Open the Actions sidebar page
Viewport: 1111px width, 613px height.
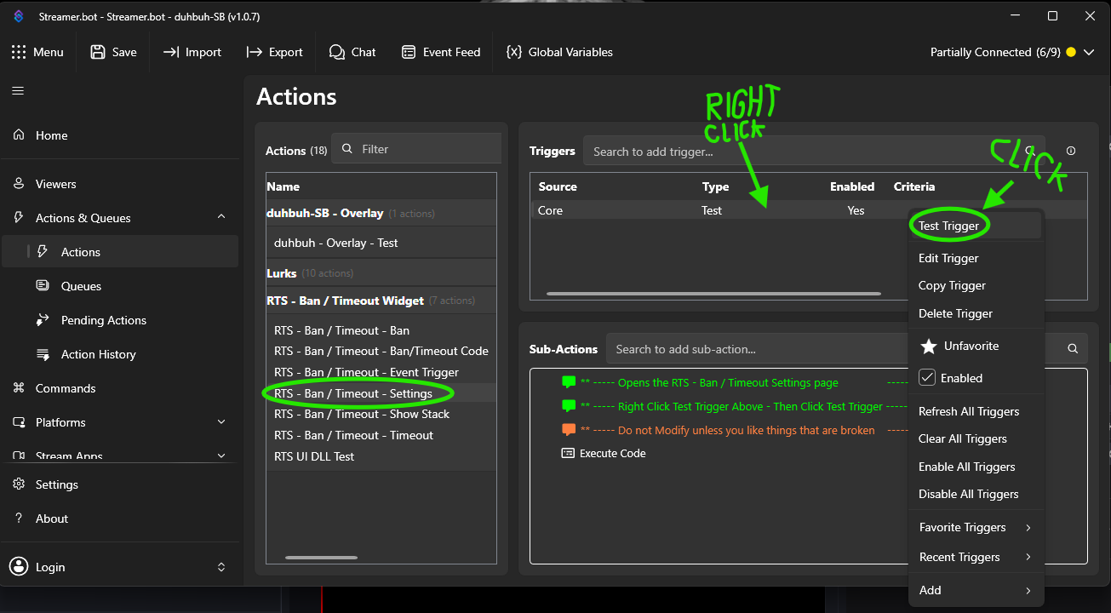tap(120, 252)
